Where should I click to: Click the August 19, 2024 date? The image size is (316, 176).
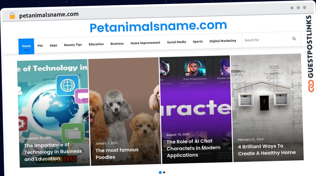178,134
